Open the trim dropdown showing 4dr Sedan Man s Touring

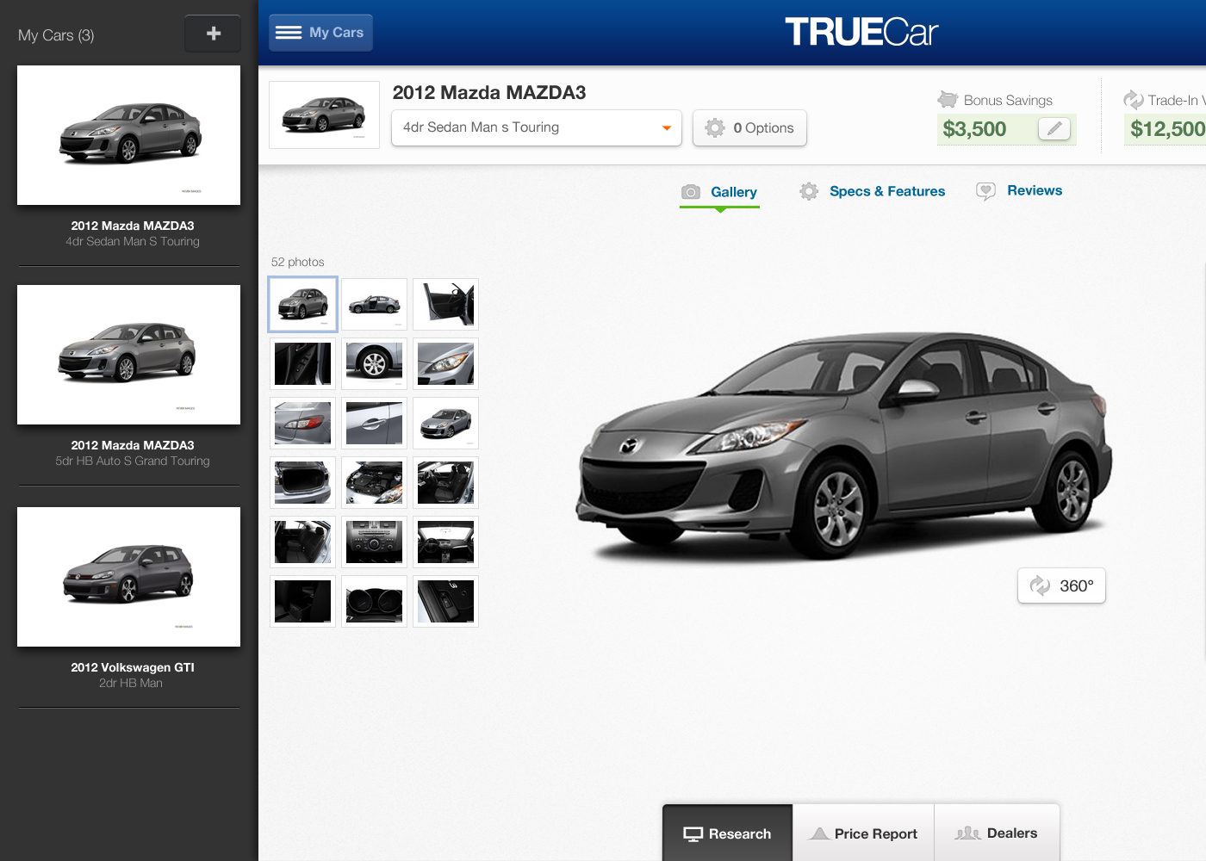(536, 127)
